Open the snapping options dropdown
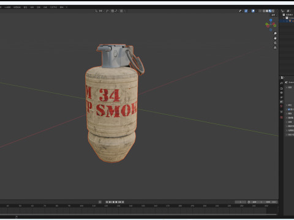 click(x=116, y=11)
